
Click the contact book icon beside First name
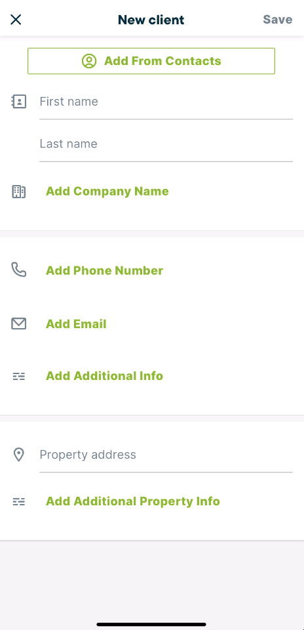(18, 102)
